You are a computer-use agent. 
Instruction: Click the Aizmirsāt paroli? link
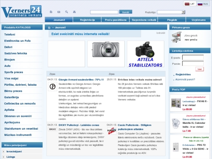(x=185, y=79)
